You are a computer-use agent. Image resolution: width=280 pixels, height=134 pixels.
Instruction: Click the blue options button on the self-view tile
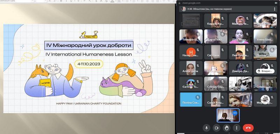[x=235, y=113]
